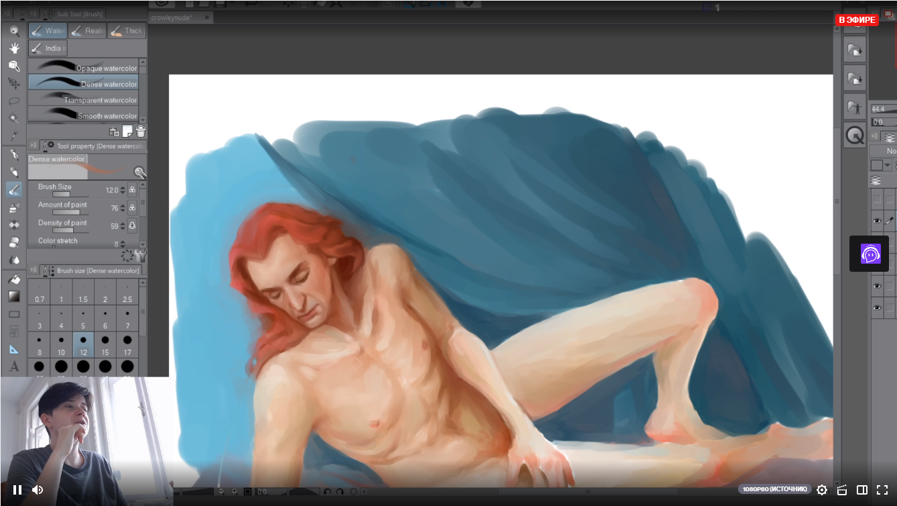Select the Operation object cube tool

14,66
